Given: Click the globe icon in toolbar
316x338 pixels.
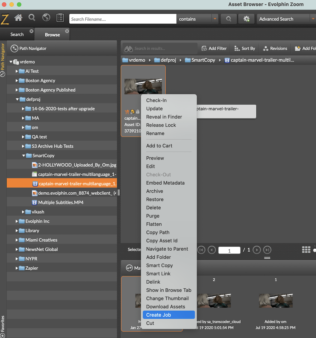Looking at the screenshot, I should pos(46,18).
